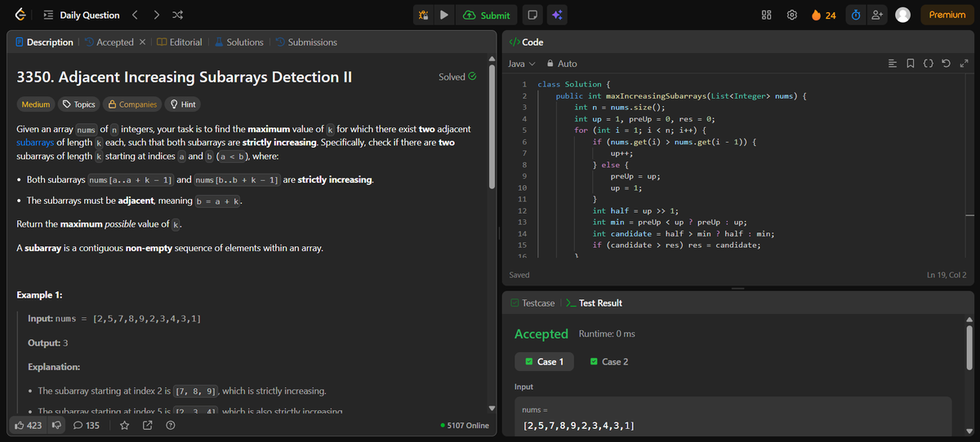Screen dimensions: 980x442
Task: Start the stopwatch timer icon
Action: (855, 15)
